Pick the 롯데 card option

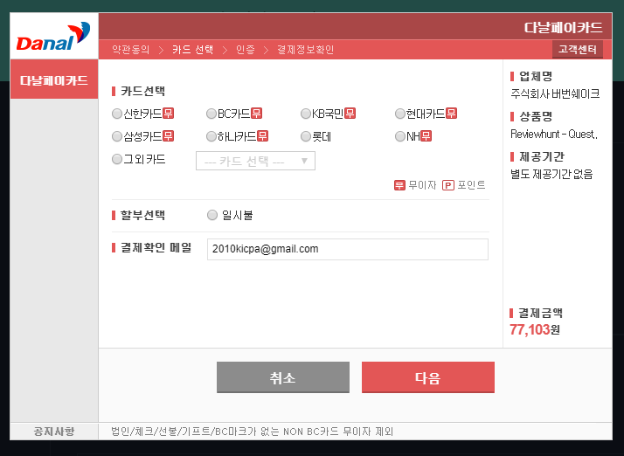click(305, 136)
